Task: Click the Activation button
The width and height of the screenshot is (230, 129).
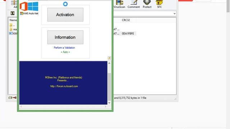Action: click(x=65, y=15)
